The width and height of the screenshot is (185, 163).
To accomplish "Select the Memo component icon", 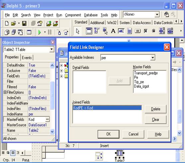I will (x=130, y=31).
